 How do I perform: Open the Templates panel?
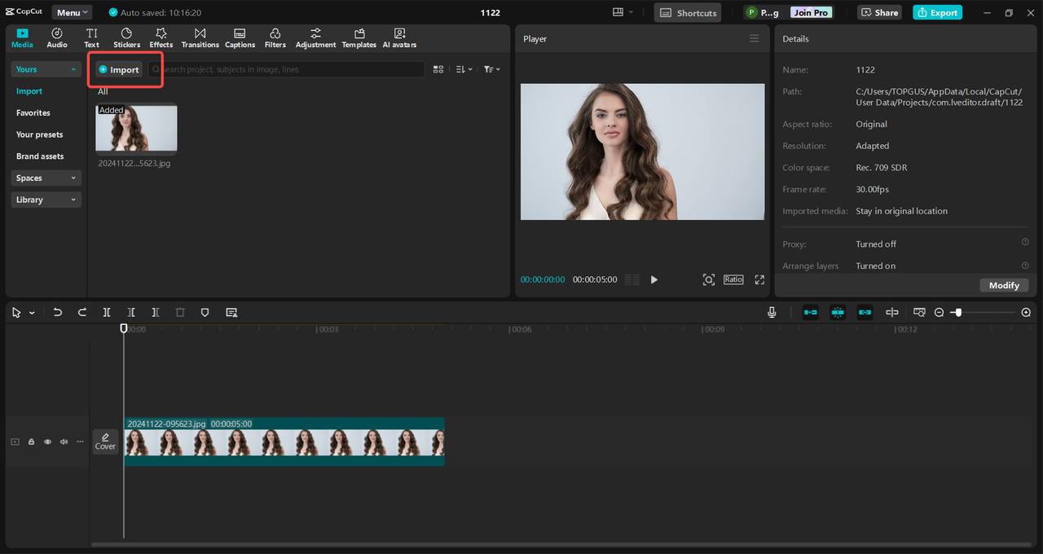point(359,38)
